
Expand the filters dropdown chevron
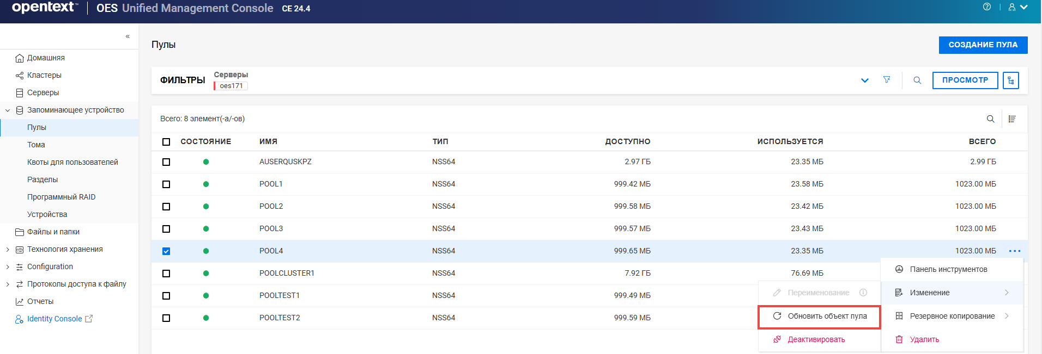[x=864, y=80]
